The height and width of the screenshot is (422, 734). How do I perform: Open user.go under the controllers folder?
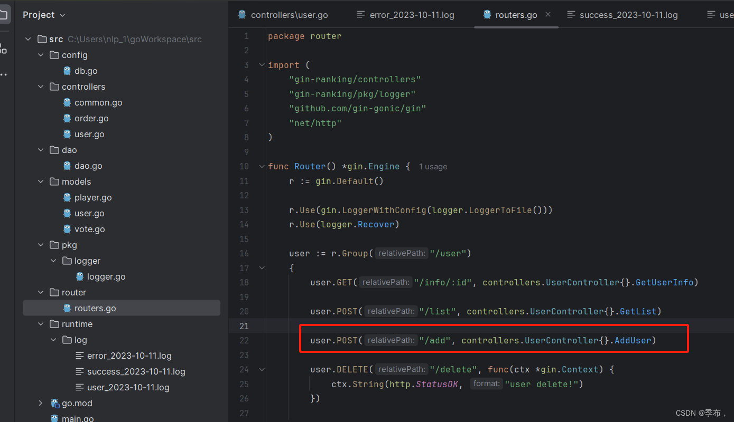(89, 134)
